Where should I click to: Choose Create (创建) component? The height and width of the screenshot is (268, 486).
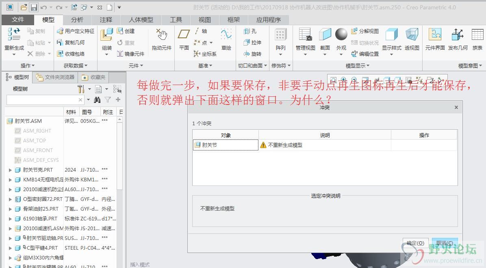click(126, 31)
